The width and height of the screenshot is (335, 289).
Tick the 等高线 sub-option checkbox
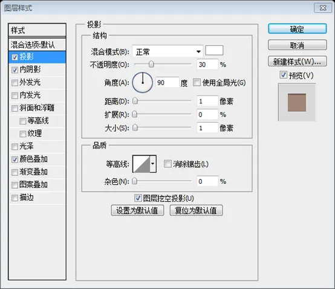[x=22, y=122]
